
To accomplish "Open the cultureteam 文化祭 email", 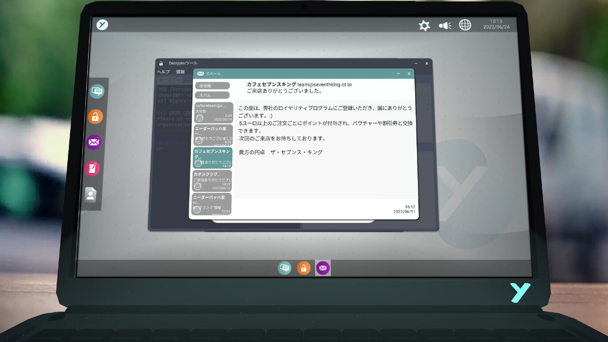I will coord(214,113).
